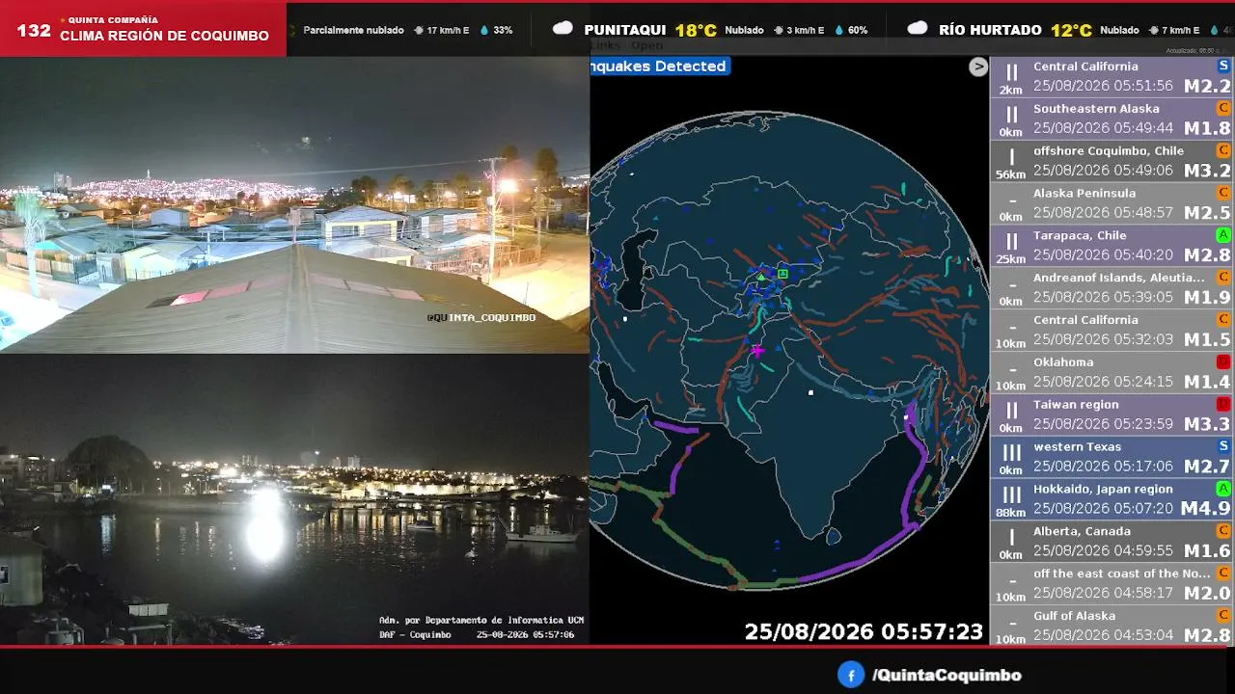Select the Tarapaca, Chile earthquake entry

point(1112,246)
